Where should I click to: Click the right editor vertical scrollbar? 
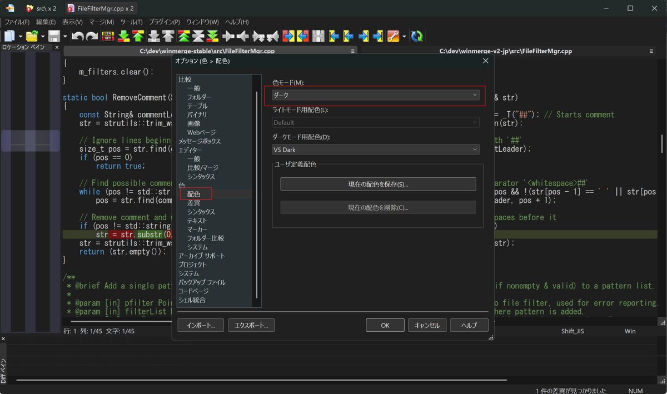point(661,144)
